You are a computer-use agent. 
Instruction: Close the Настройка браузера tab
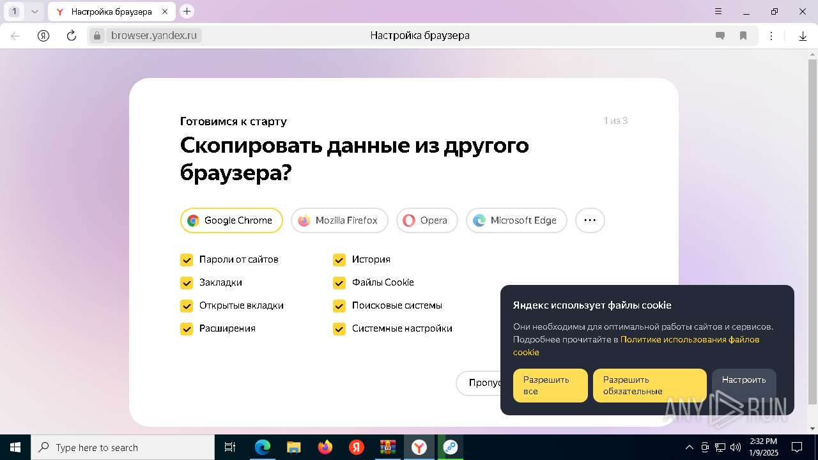(x=165, y=11)
